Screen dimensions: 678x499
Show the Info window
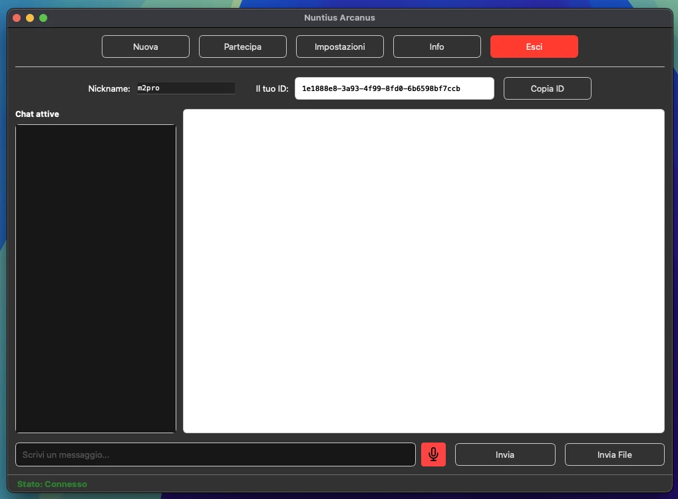pyautogui.click(x=436, y=47)
